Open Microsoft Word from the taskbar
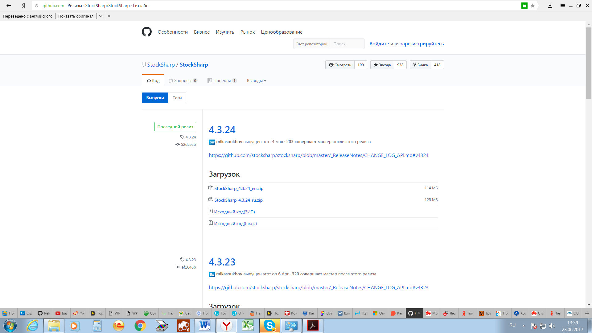The width and height of the screenshot is (592, 333). pos(205,326)
